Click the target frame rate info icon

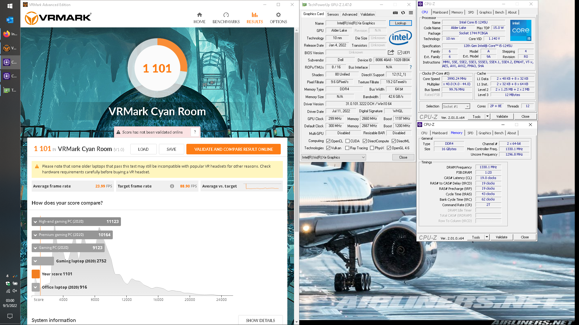click(x=172, y=186)
